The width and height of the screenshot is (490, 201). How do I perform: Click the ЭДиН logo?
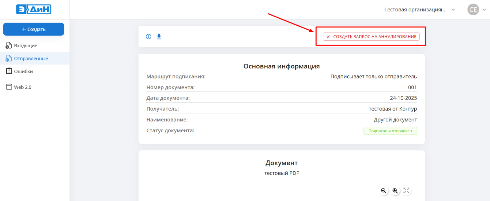(34, 9)
